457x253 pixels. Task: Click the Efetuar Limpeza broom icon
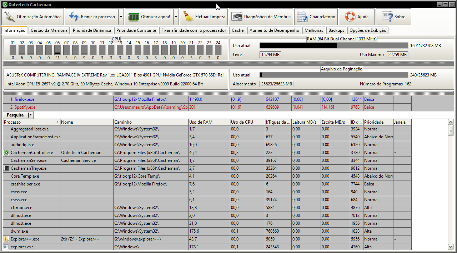(x=188, y=17)
